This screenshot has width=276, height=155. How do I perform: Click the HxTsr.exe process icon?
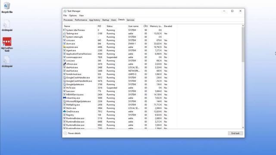64,88
